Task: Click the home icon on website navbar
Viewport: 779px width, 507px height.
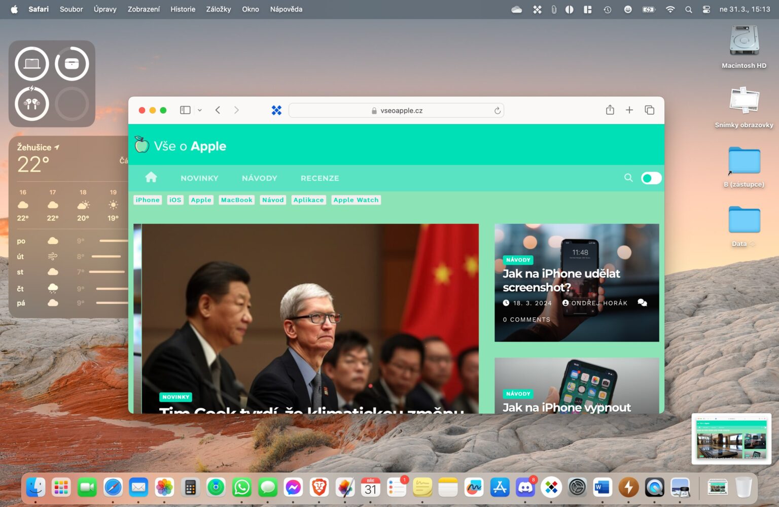Action: [x=151, y=177]
